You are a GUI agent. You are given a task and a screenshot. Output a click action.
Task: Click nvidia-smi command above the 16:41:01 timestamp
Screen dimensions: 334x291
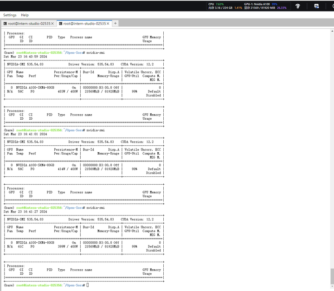point(96,130)
